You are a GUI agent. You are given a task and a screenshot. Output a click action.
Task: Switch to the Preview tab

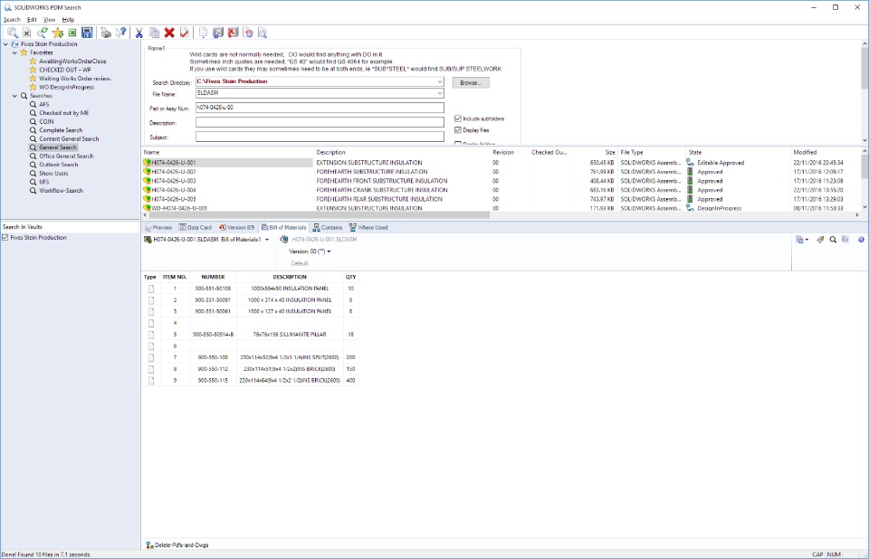(x=158, y=228)
